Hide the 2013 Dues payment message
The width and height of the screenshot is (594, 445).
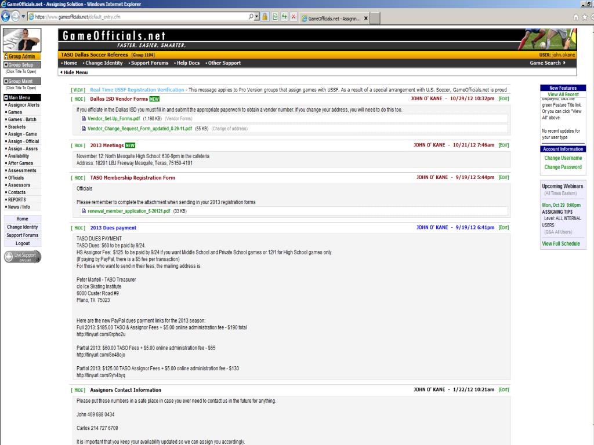point(78,228)
